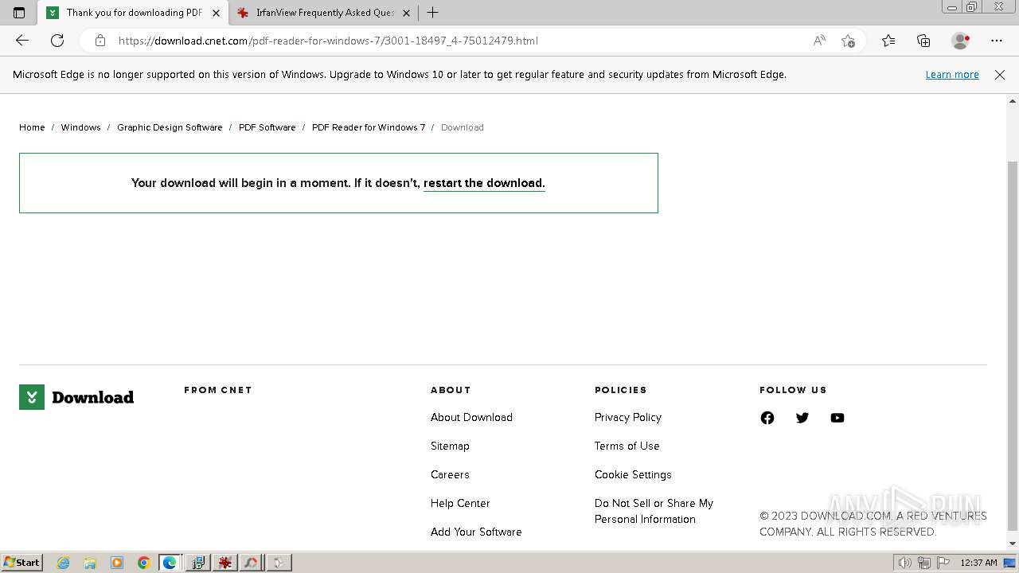1019x573 pixels.
Task: Click the scrollbar down arrow
Action: pos(1013,544)
